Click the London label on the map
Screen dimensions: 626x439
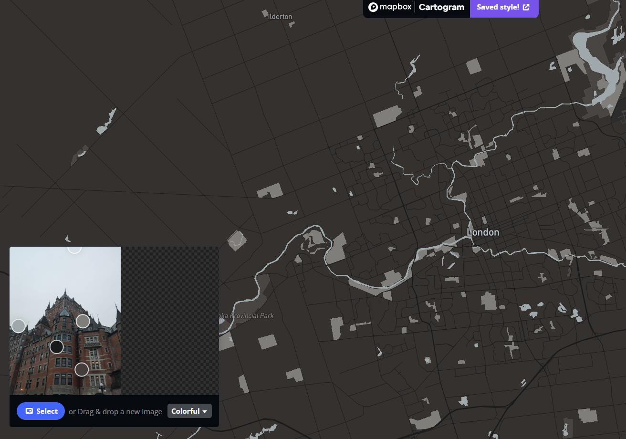coord(483,232)
